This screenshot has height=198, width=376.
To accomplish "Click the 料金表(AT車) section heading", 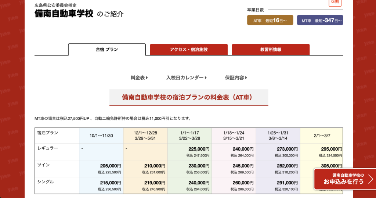I will [189, 97].
